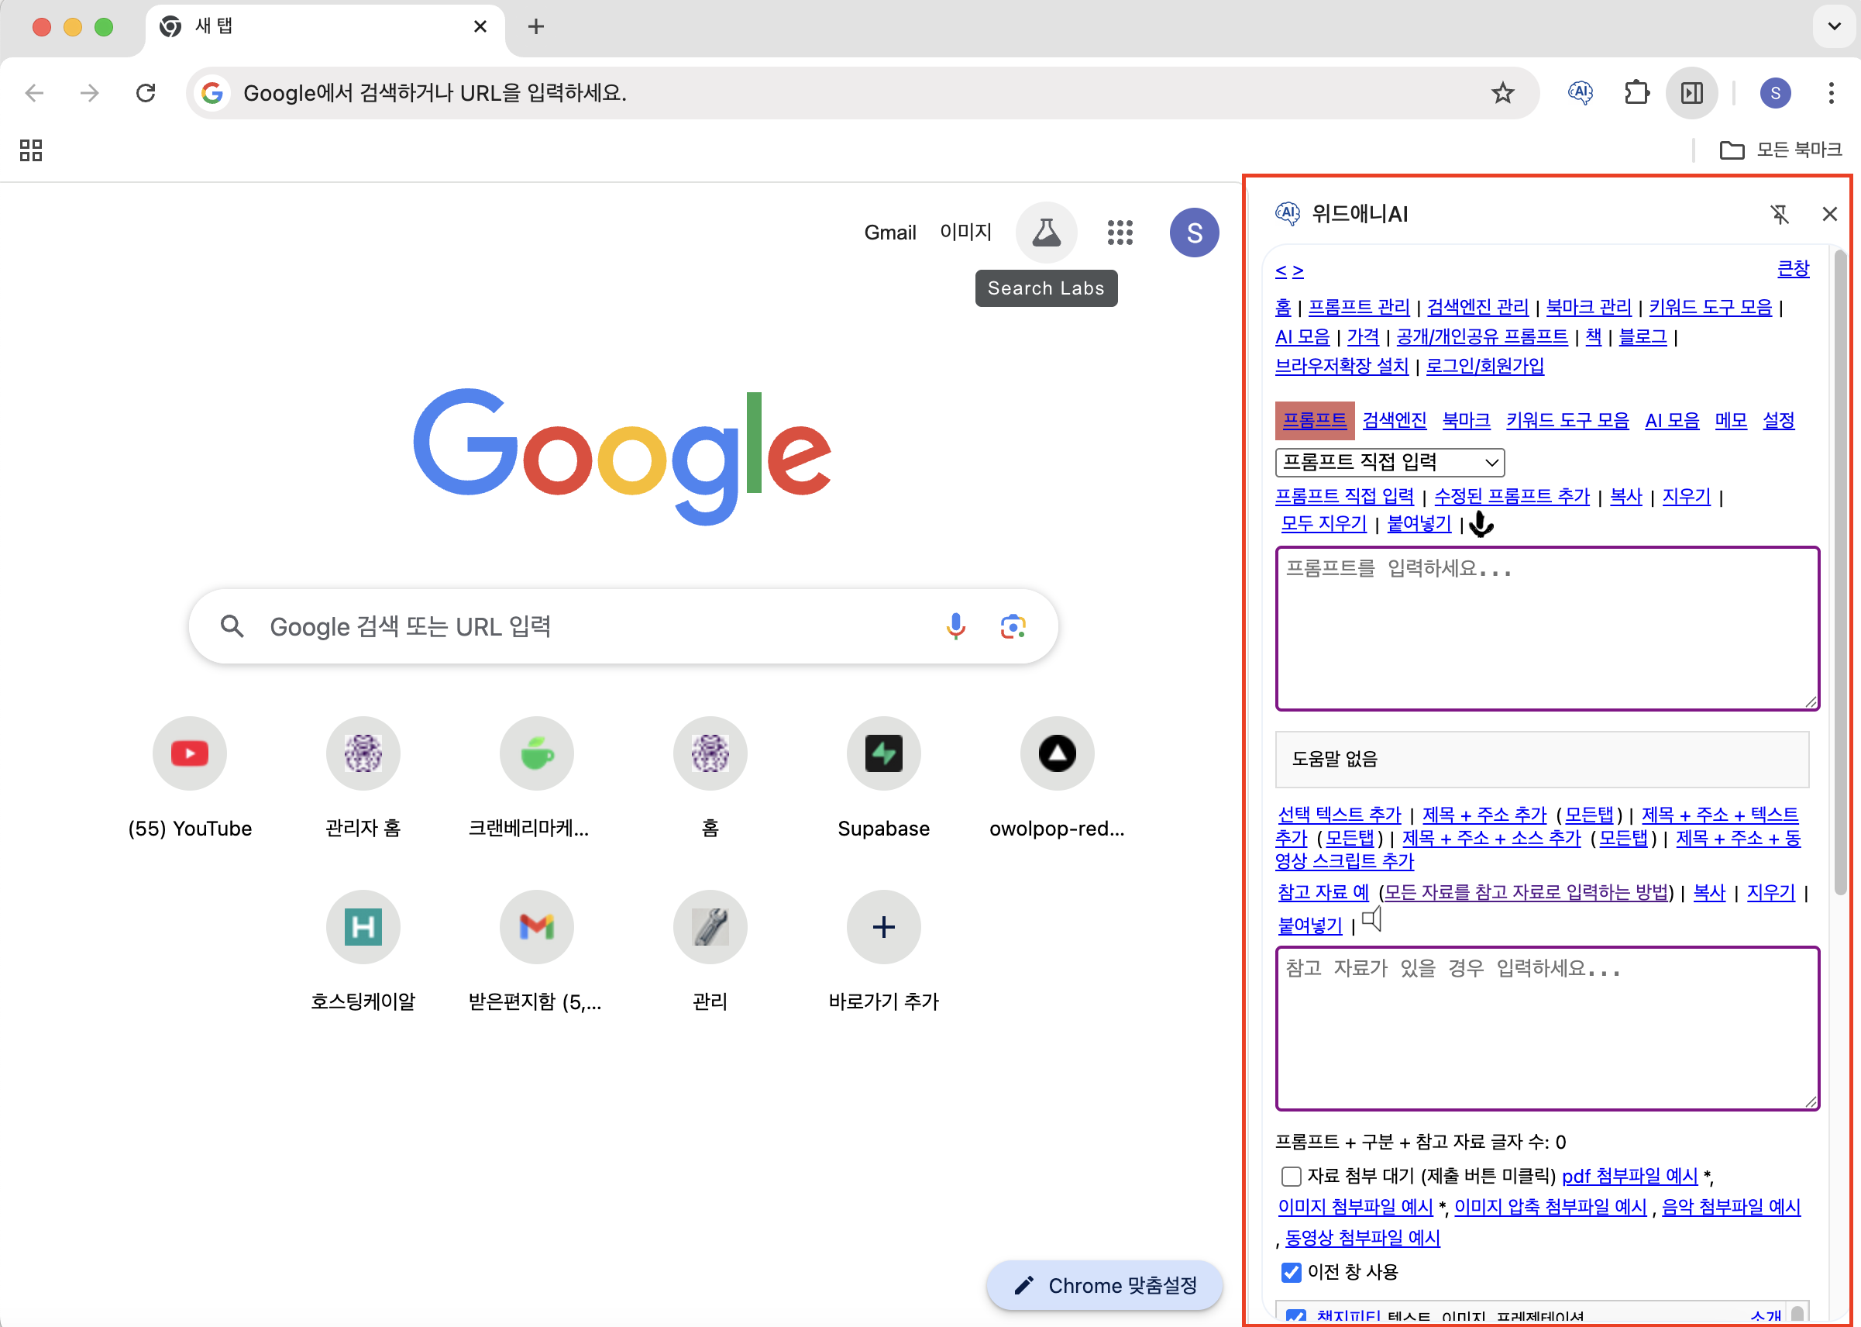Click the voice search microphone icon
This screenshot has width=1861, height=1327.
click(955, 627)
